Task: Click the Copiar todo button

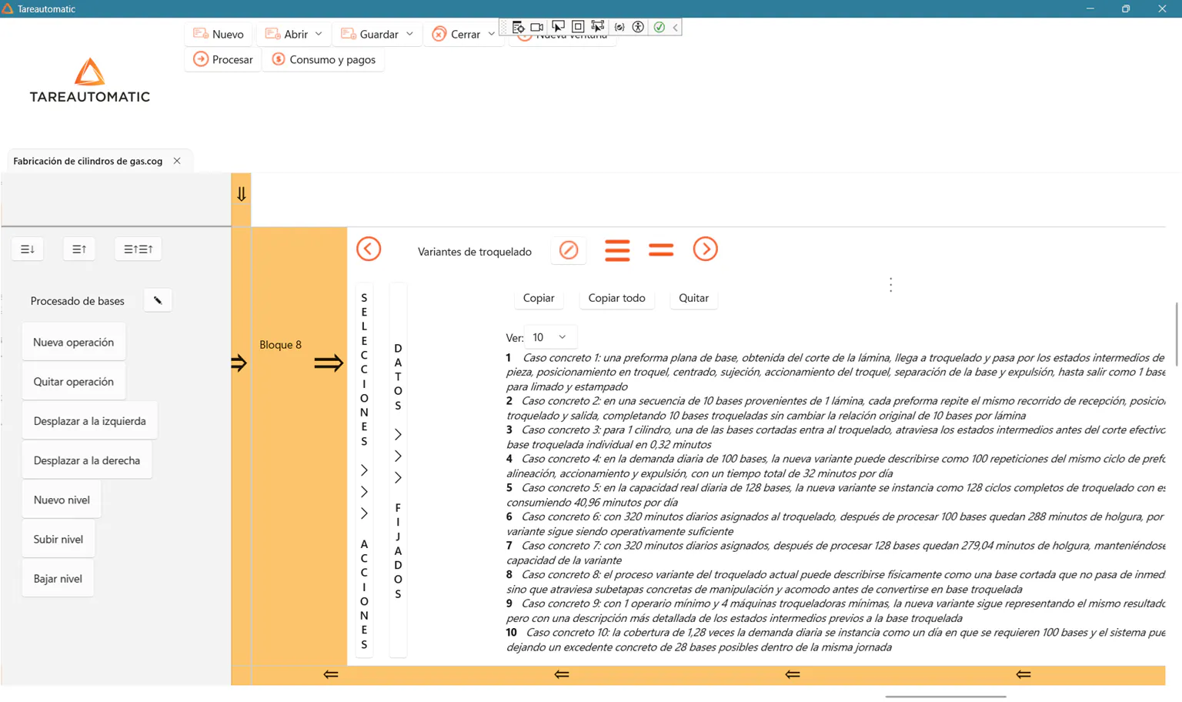Action: [x=617, y=298]
